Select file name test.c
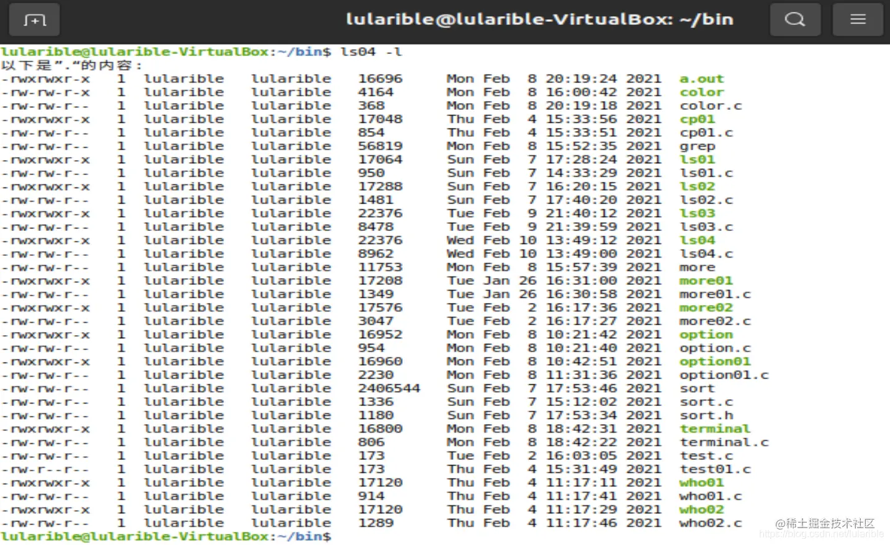Screen dimensions: 890x545 (706, 456)
